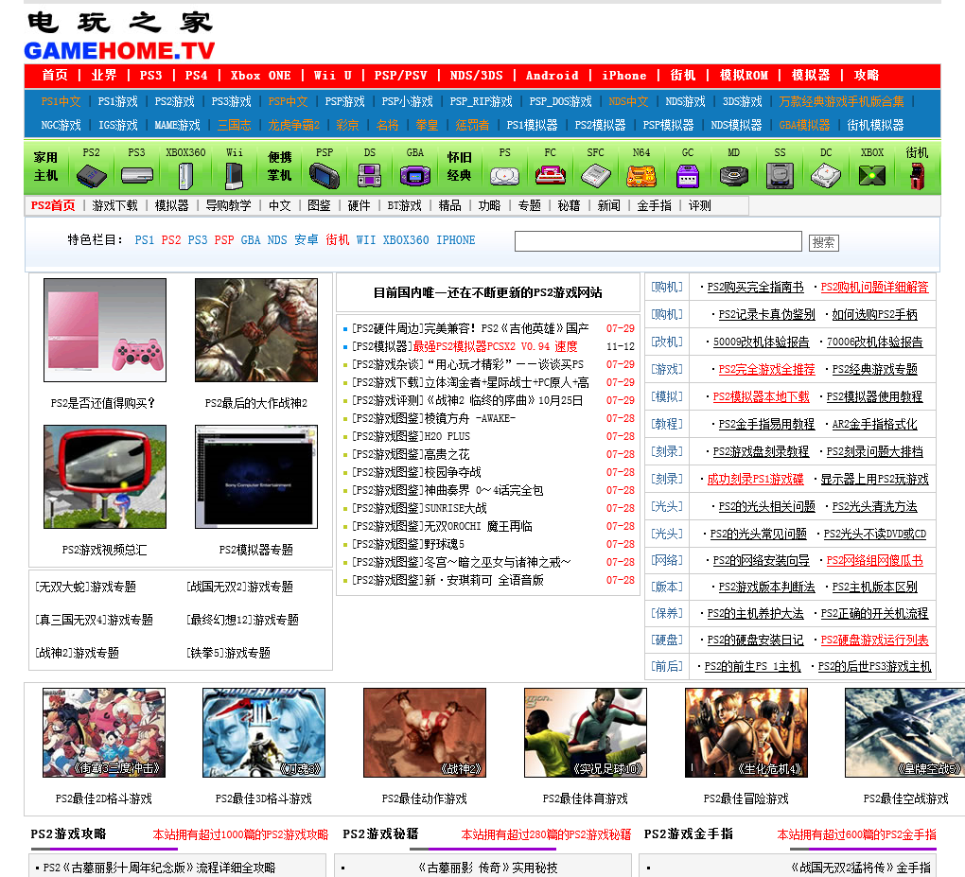965x877 pixels.
Task: Select Xbox ONE in navigation bar
Action: pos(261,75)
